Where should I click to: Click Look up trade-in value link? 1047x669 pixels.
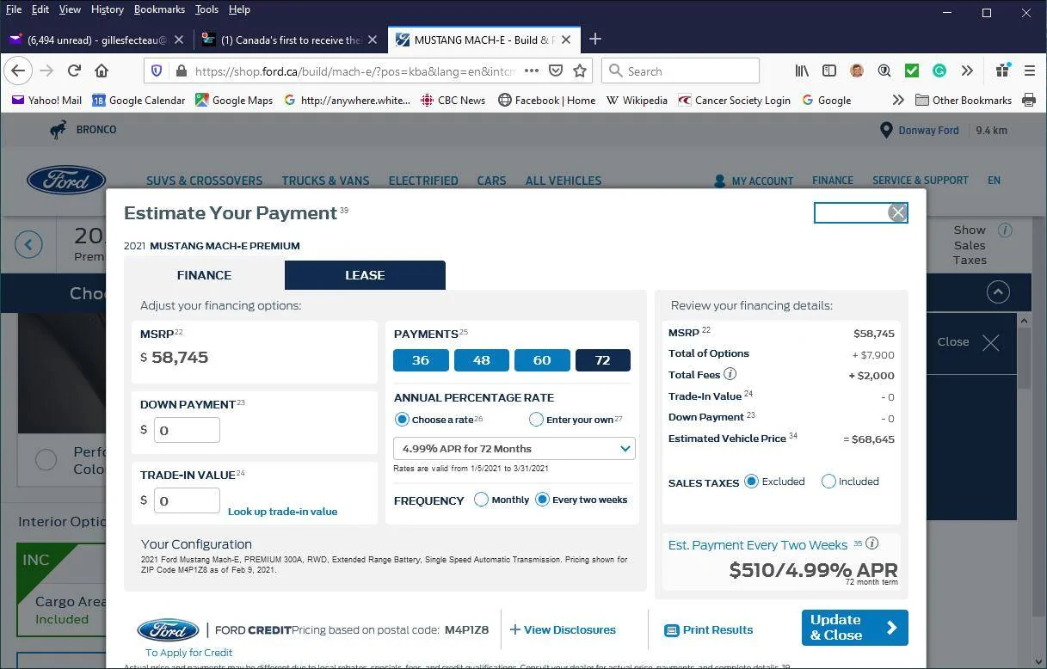pyautogui.click(x=282, y=512)
